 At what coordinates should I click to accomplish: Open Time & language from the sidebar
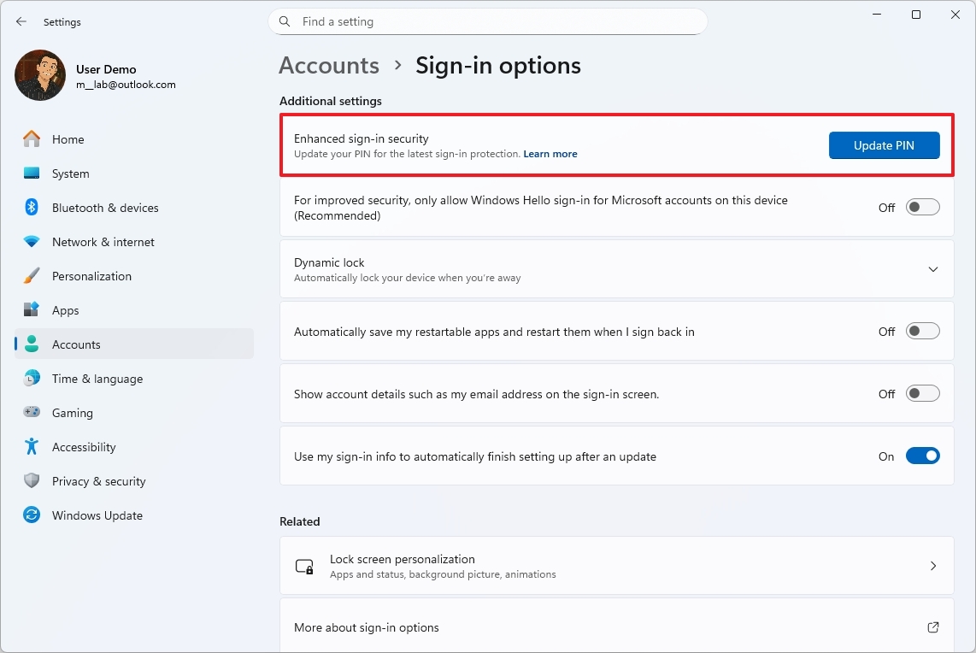pyautogui.click(x=31, y=379)
